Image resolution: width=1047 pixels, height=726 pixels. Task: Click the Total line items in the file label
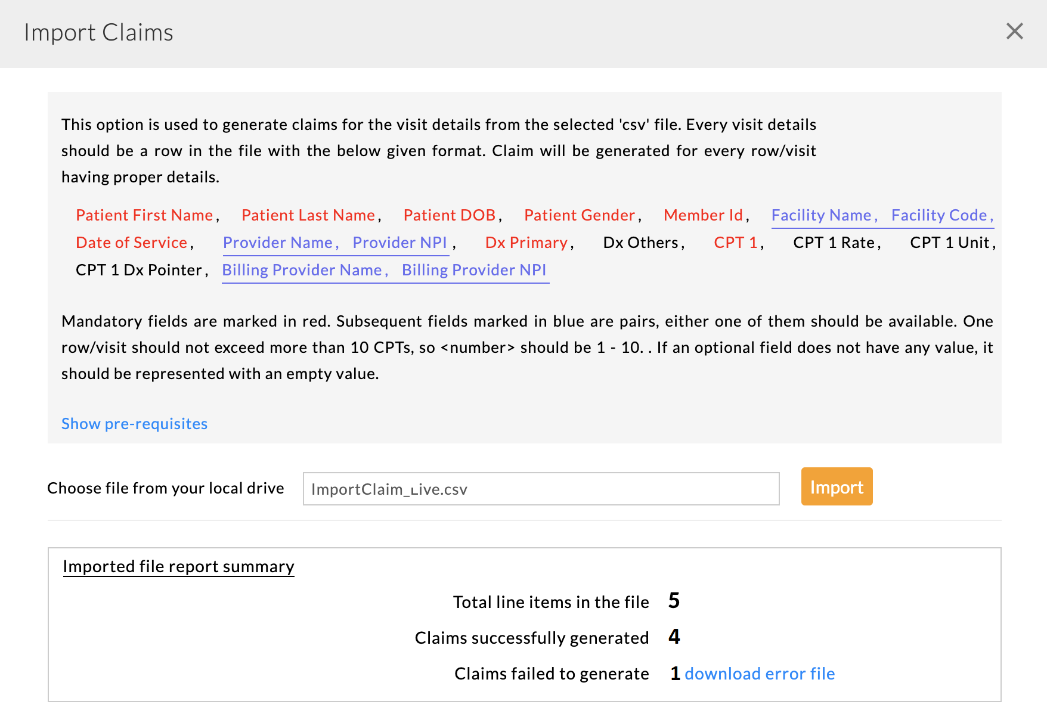[551, 602]
